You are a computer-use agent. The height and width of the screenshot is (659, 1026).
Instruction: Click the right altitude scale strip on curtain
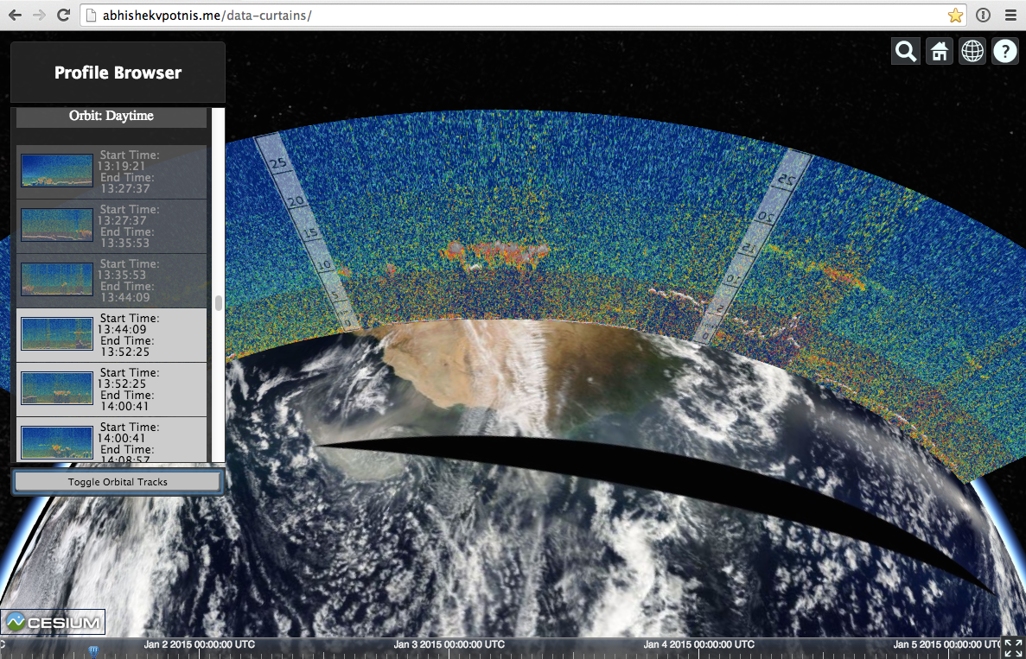coord(753,247)
